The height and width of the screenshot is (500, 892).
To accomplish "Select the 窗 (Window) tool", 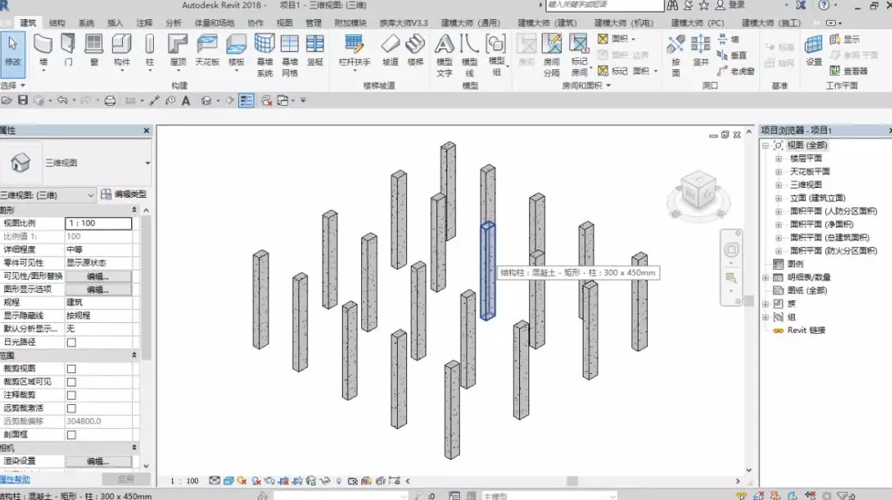I will click(94, 50).
